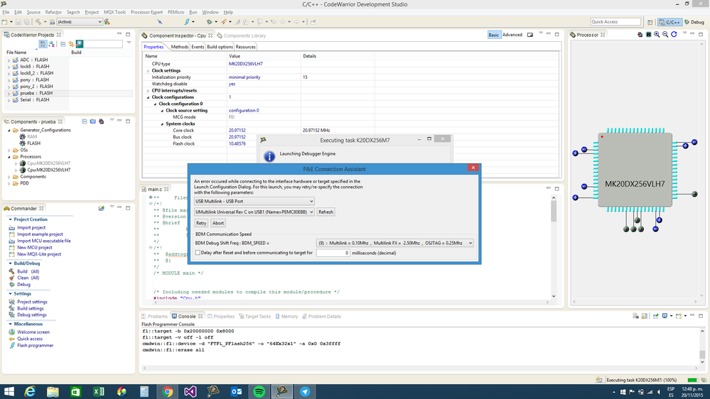Open the BDM Debug Shift Freq dropdown

pos(395,243)
